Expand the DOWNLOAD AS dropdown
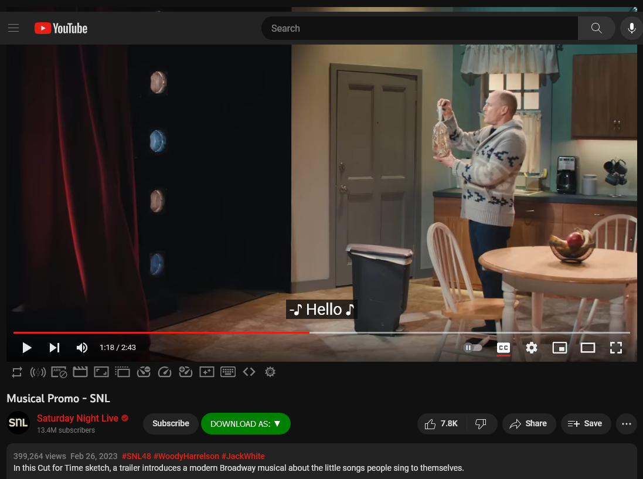This screenshot has width=643, height=479. point(246,424)
